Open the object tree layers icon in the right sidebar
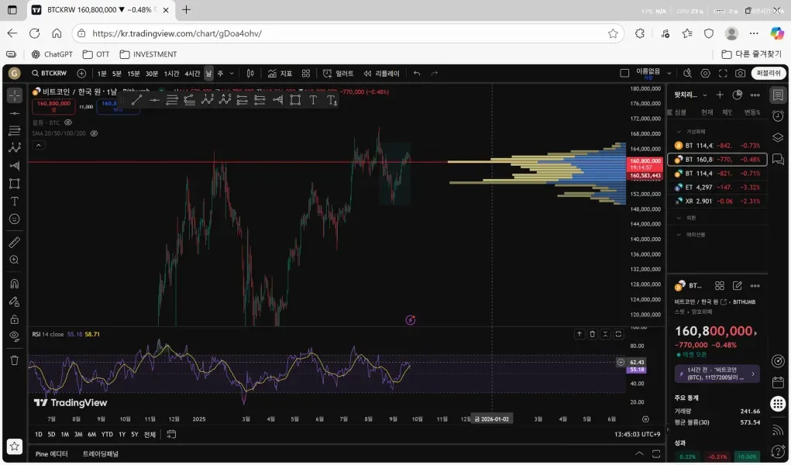Screen dimensions: 791x465 pos(778,137)
